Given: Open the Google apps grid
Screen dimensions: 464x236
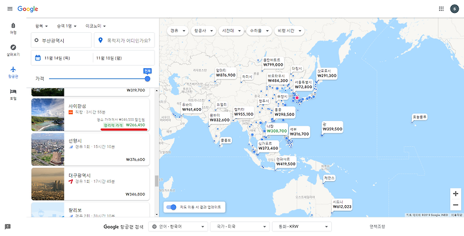Looking at the screenshot, I should [441, 9].
